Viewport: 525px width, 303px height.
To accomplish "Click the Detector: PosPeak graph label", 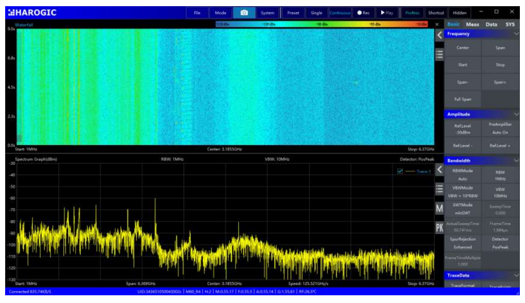I will (x=417, y=159).
